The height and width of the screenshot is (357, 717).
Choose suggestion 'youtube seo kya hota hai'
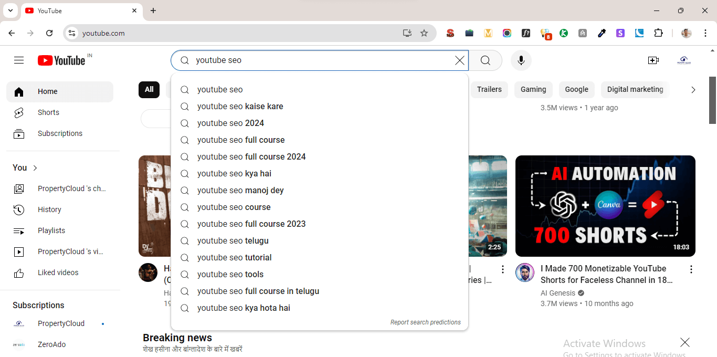click(320, 308)
